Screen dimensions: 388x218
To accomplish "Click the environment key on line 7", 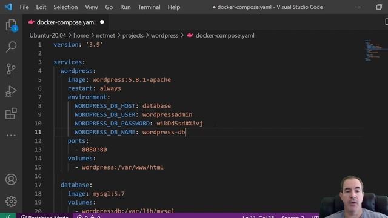I will tap(87, 97).
